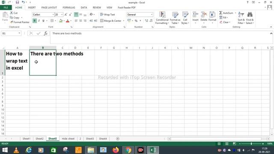The height and width of the screenshot is (154, 274).
Task: Toggle Underline formatting
Action: [x=43, y=21]
